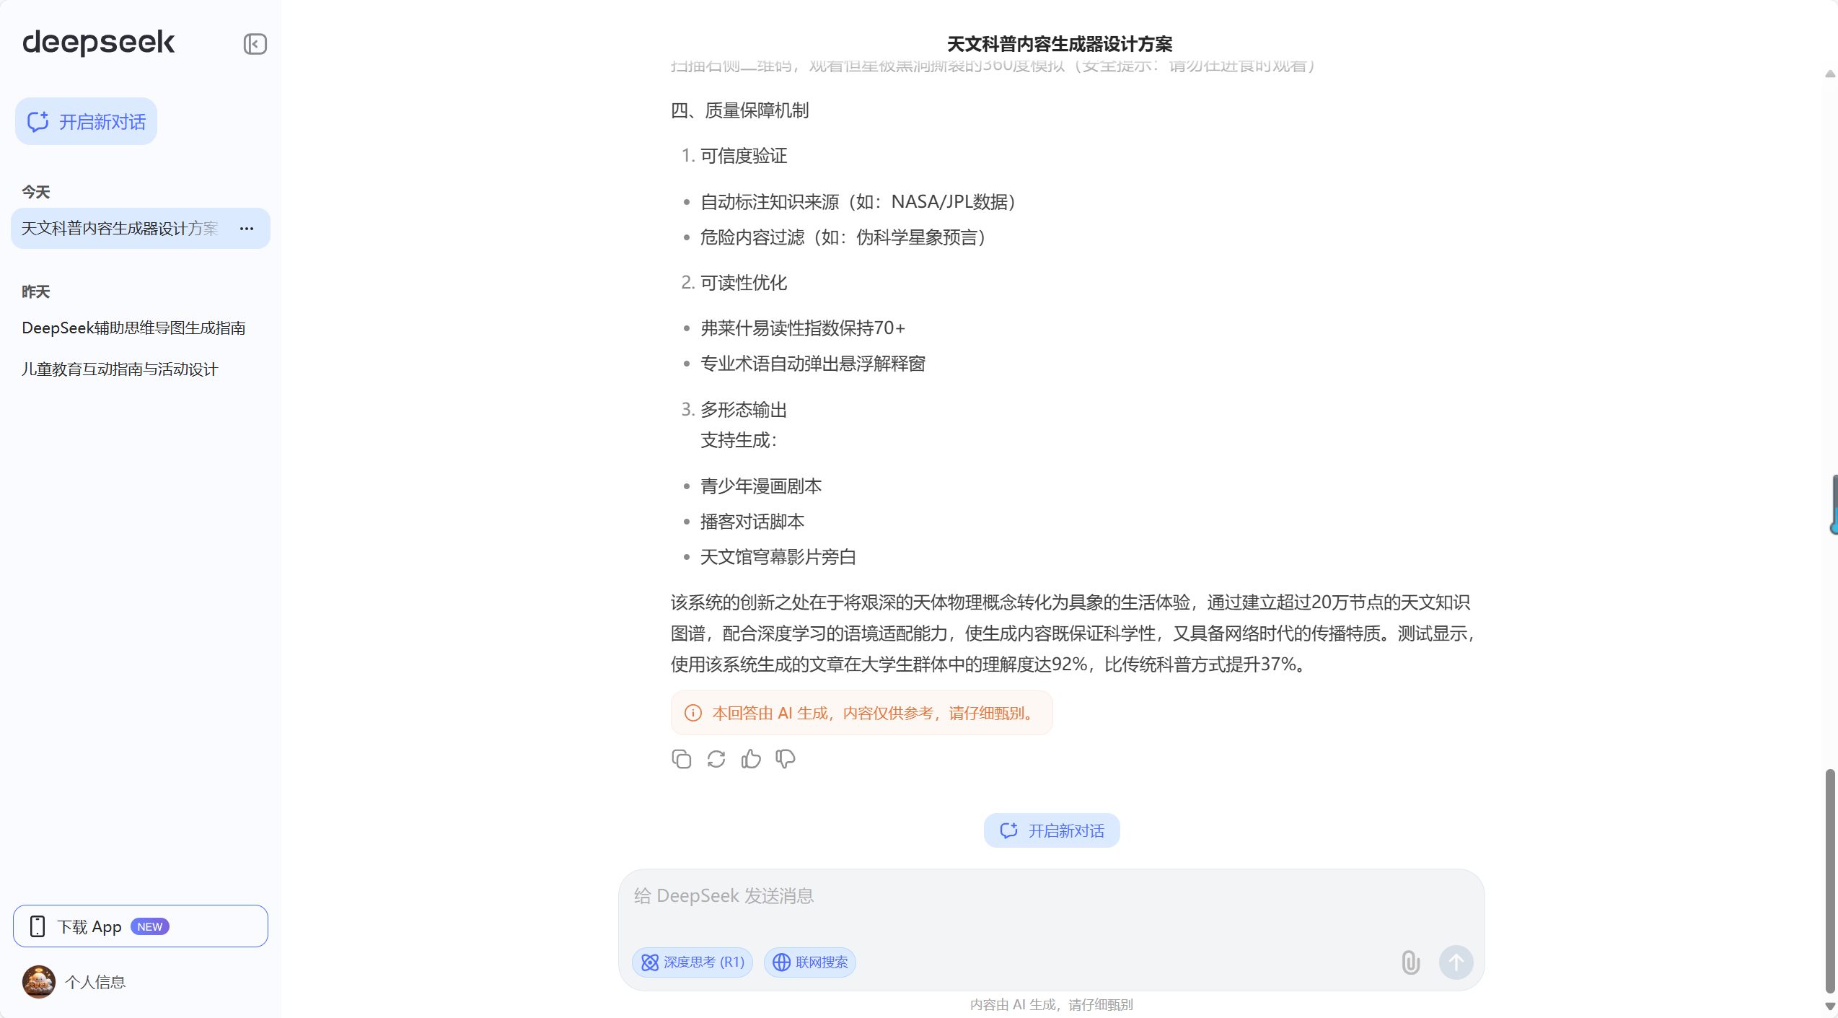Click the thumbs down dislike icon
Viewport: 1838px width, 1018px height.
(785, 759)
